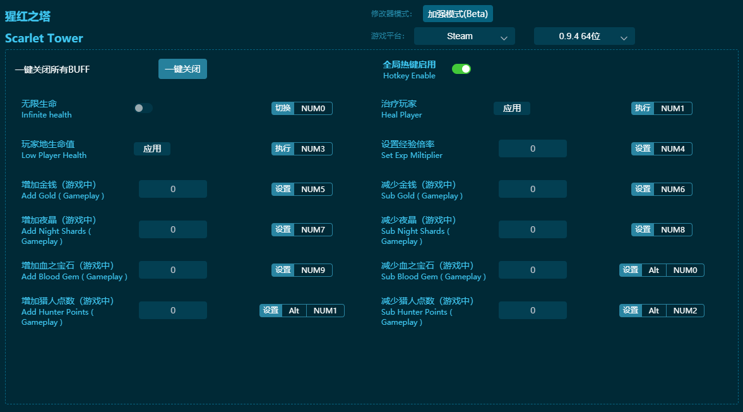Viewport: 743px width, 412px height.
Task: Click 设置 Alt NUM2 for Sub Hunter Points
Action: (x=662, y=310)
